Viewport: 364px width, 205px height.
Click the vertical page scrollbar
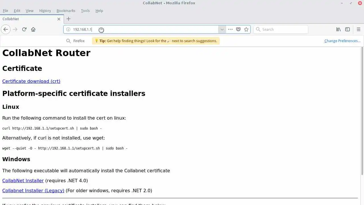click(362, 111)
